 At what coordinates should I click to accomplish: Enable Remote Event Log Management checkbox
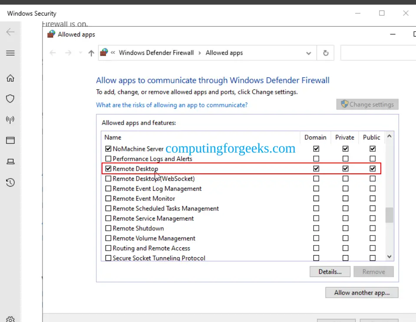pos(108,189)
